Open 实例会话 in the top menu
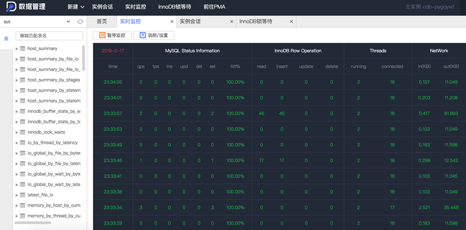466x230 pixels. (x=103, y=7)
